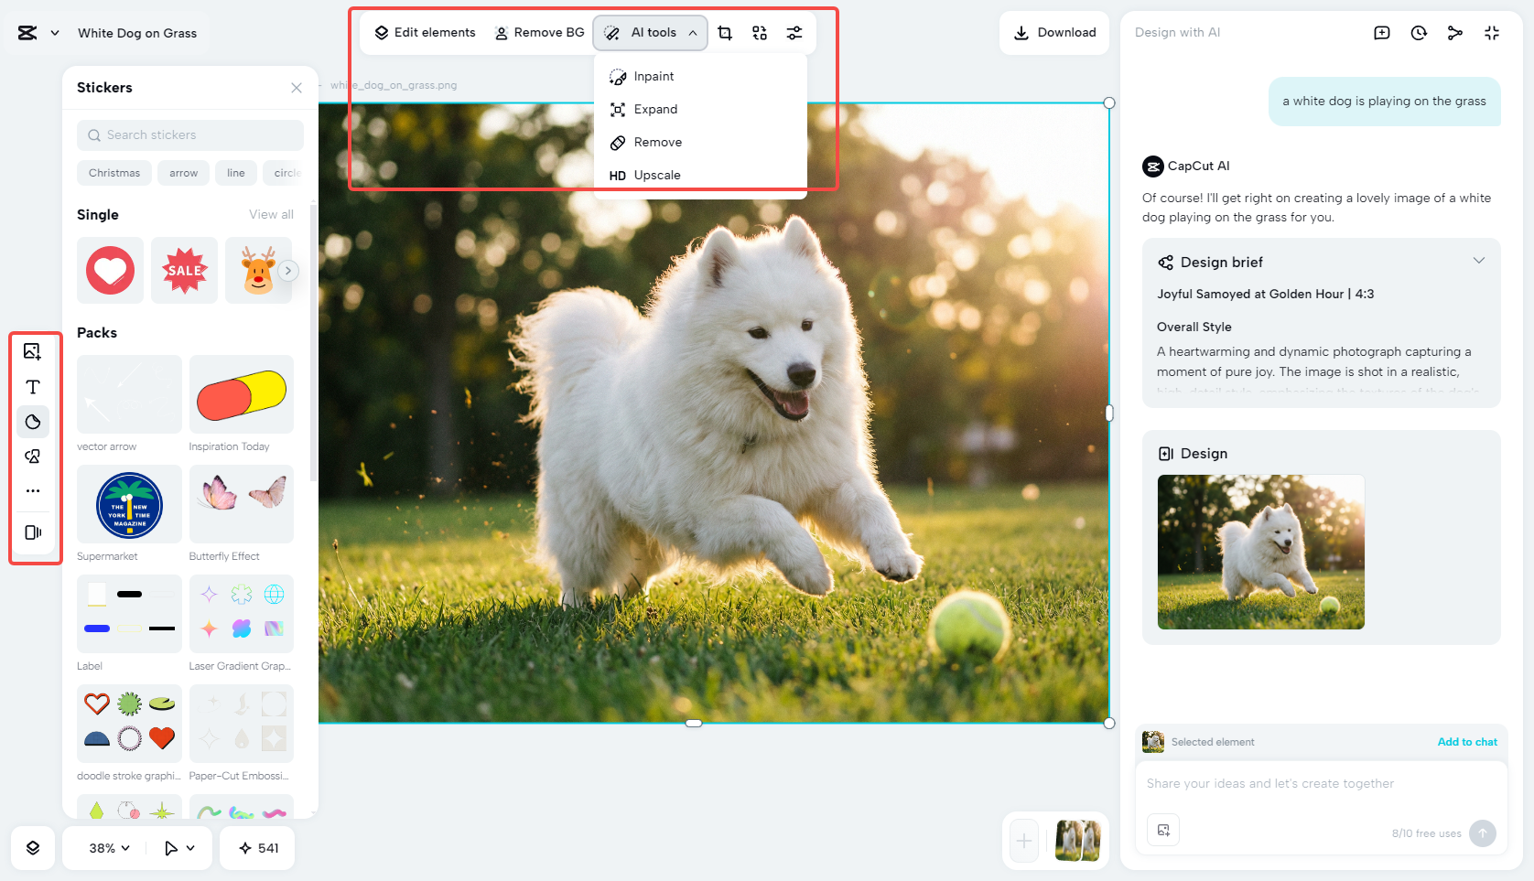Collapse the Design with AI panel
Image resolution: width=1534 pixels, height=881 pixels.
[1492, 33]
